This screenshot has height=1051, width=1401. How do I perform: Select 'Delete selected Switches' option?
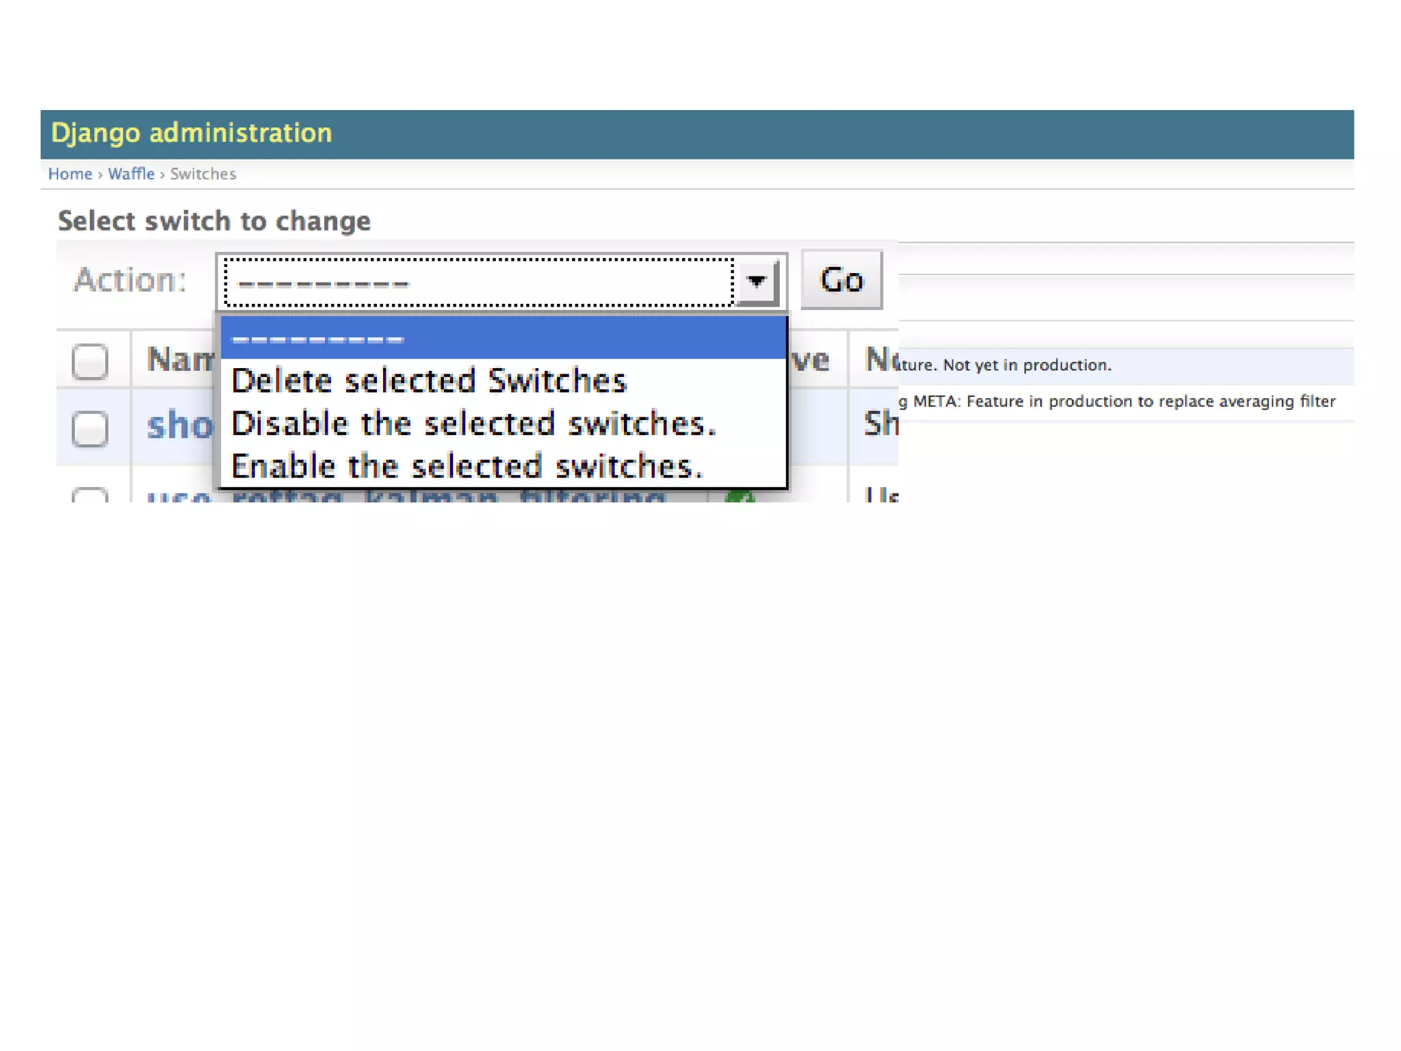[429, 381]
